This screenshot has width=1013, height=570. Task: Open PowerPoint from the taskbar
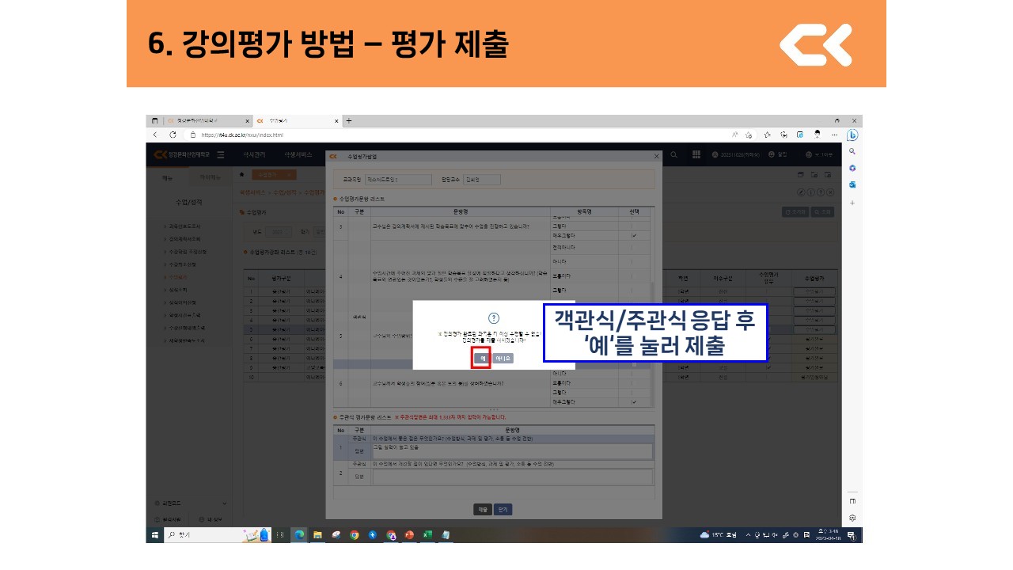click(x=409, y=535)
